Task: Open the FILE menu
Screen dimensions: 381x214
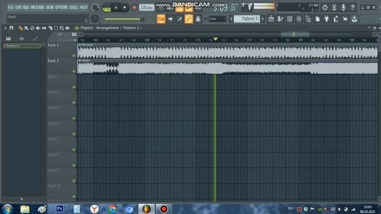Action: click(11, 7)
